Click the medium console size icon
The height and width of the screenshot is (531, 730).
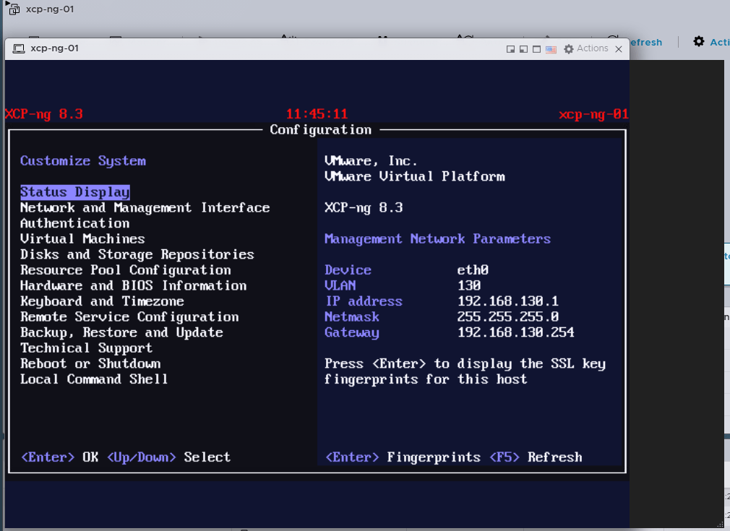(x=523, y=49)
